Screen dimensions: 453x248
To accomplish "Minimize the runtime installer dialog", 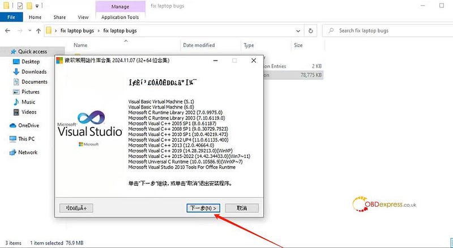I will click(216, 61).
